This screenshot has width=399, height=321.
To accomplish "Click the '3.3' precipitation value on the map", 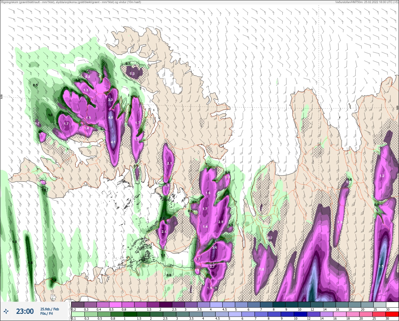I will coord(110,100).
